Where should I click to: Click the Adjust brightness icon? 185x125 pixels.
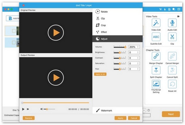(x=97, y=39)
